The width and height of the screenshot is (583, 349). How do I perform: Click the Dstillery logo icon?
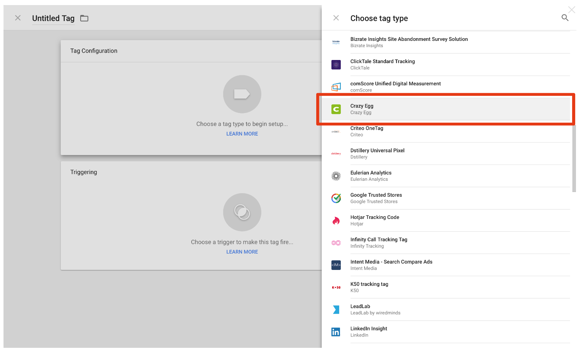click(336, 154)
